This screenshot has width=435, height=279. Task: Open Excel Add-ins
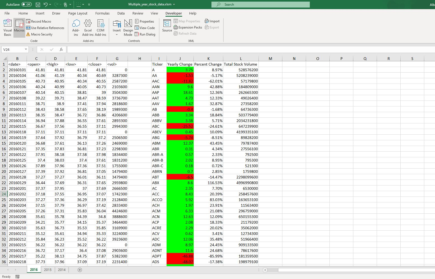click(x=88, y=28)
